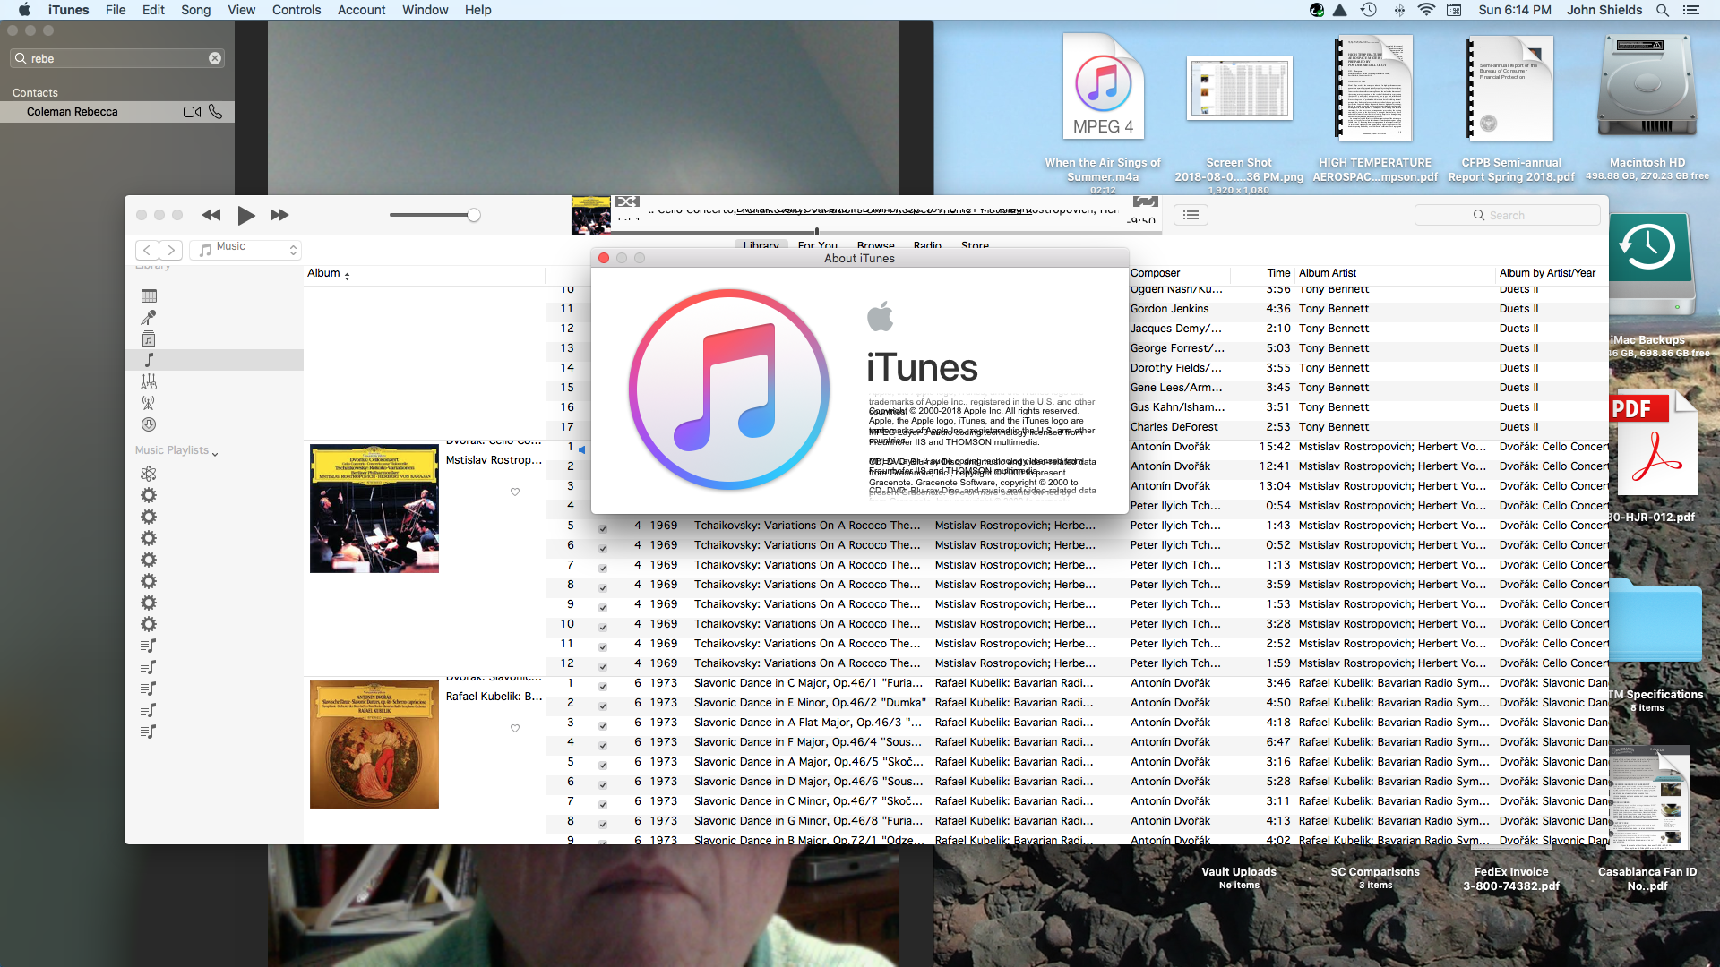Switch to the Radio tab
1720x967 pixels.
click(x=927, y=244)
